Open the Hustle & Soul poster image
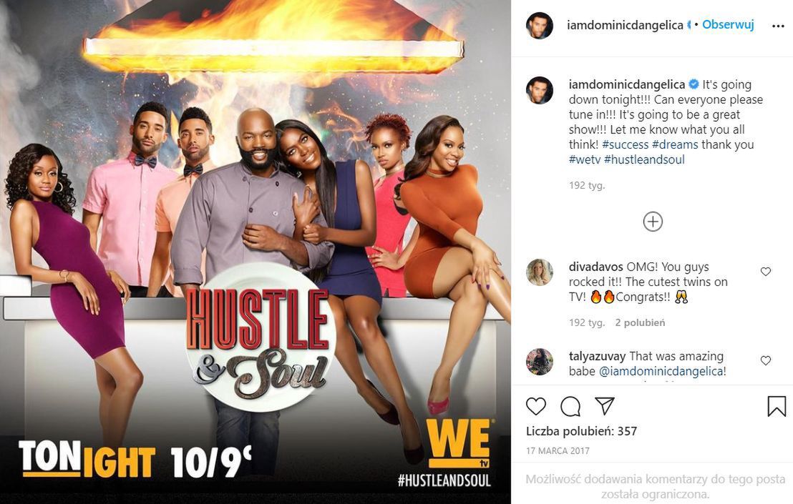Viewport: 793px width, 504px height. 256,252
